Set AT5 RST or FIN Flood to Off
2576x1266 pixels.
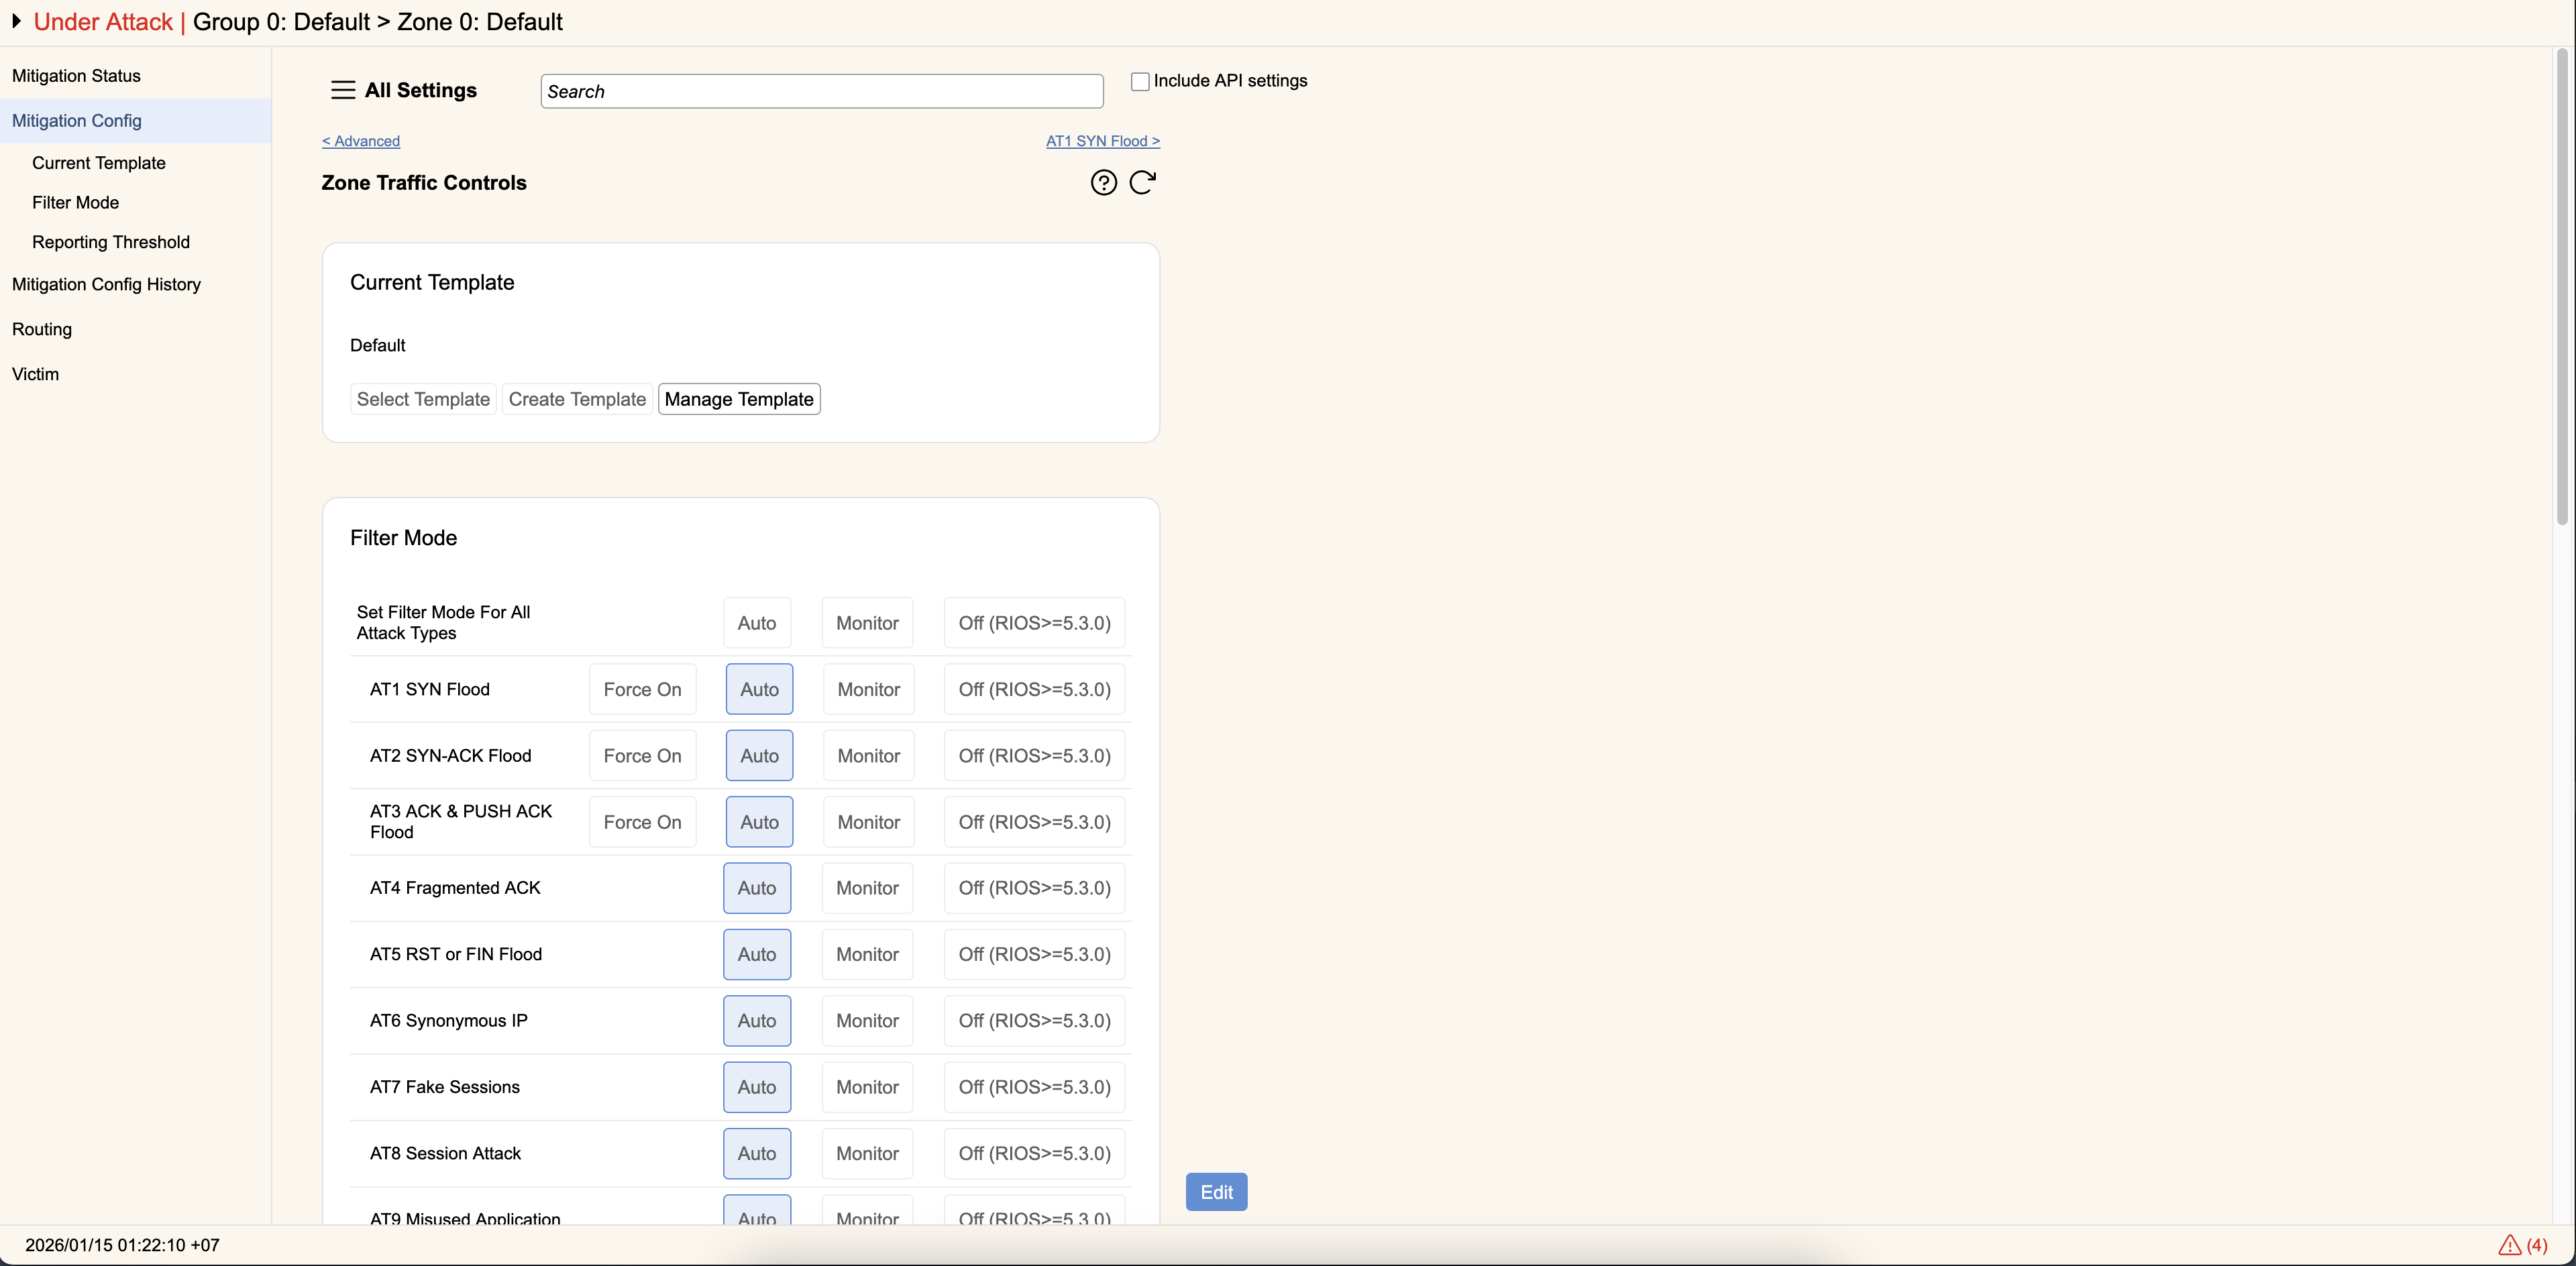point(1034,954)
